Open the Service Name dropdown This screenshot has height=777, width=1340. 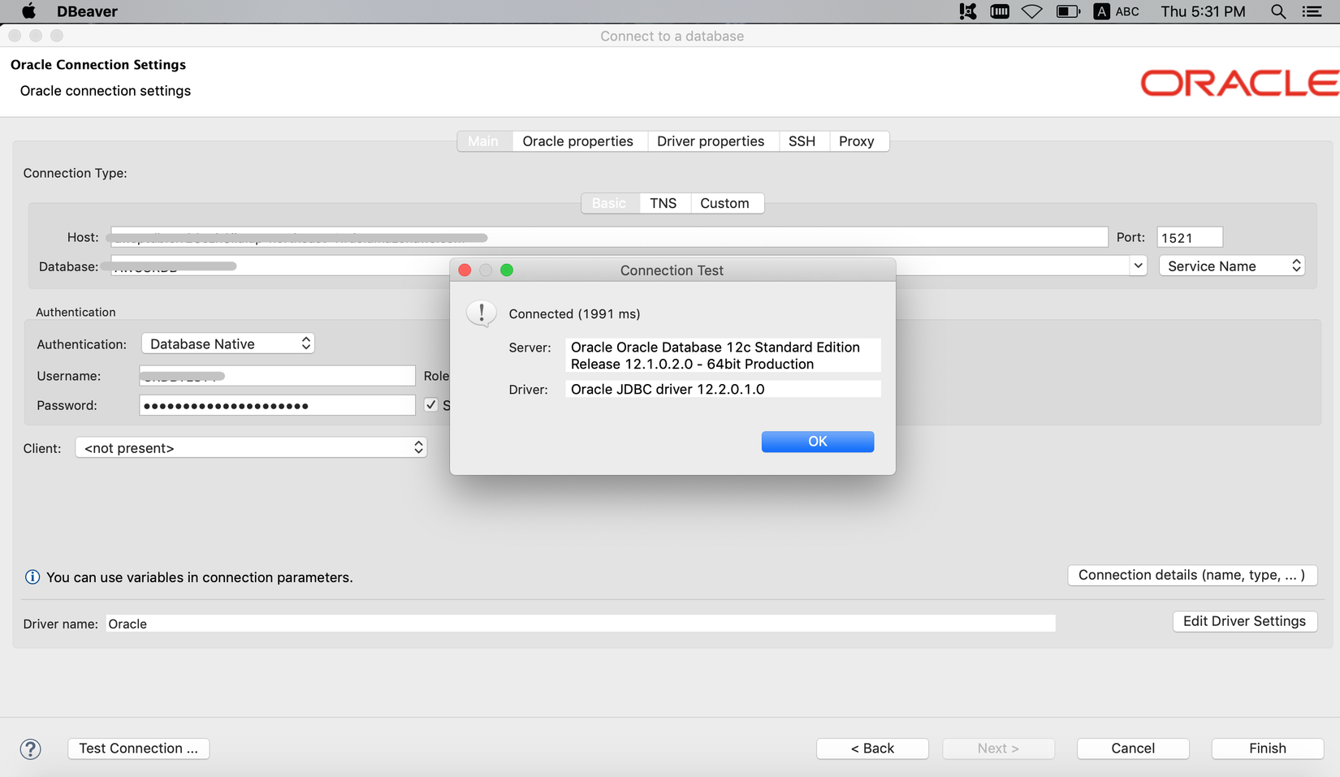coord(1232,266)
